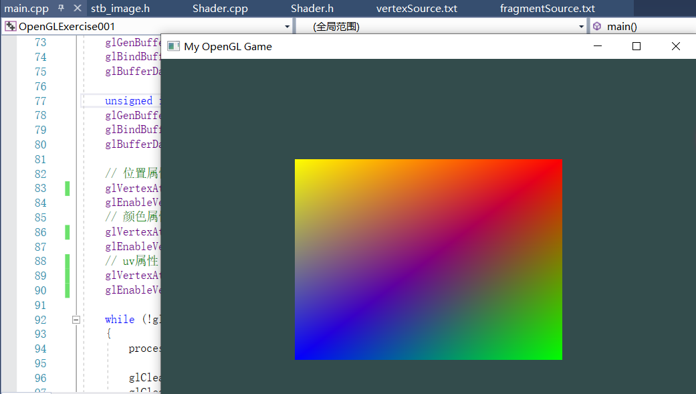Click the '// uv属性' comment on line 88
The width and height of the screenshot is (696, 394).
coord(132,261)
